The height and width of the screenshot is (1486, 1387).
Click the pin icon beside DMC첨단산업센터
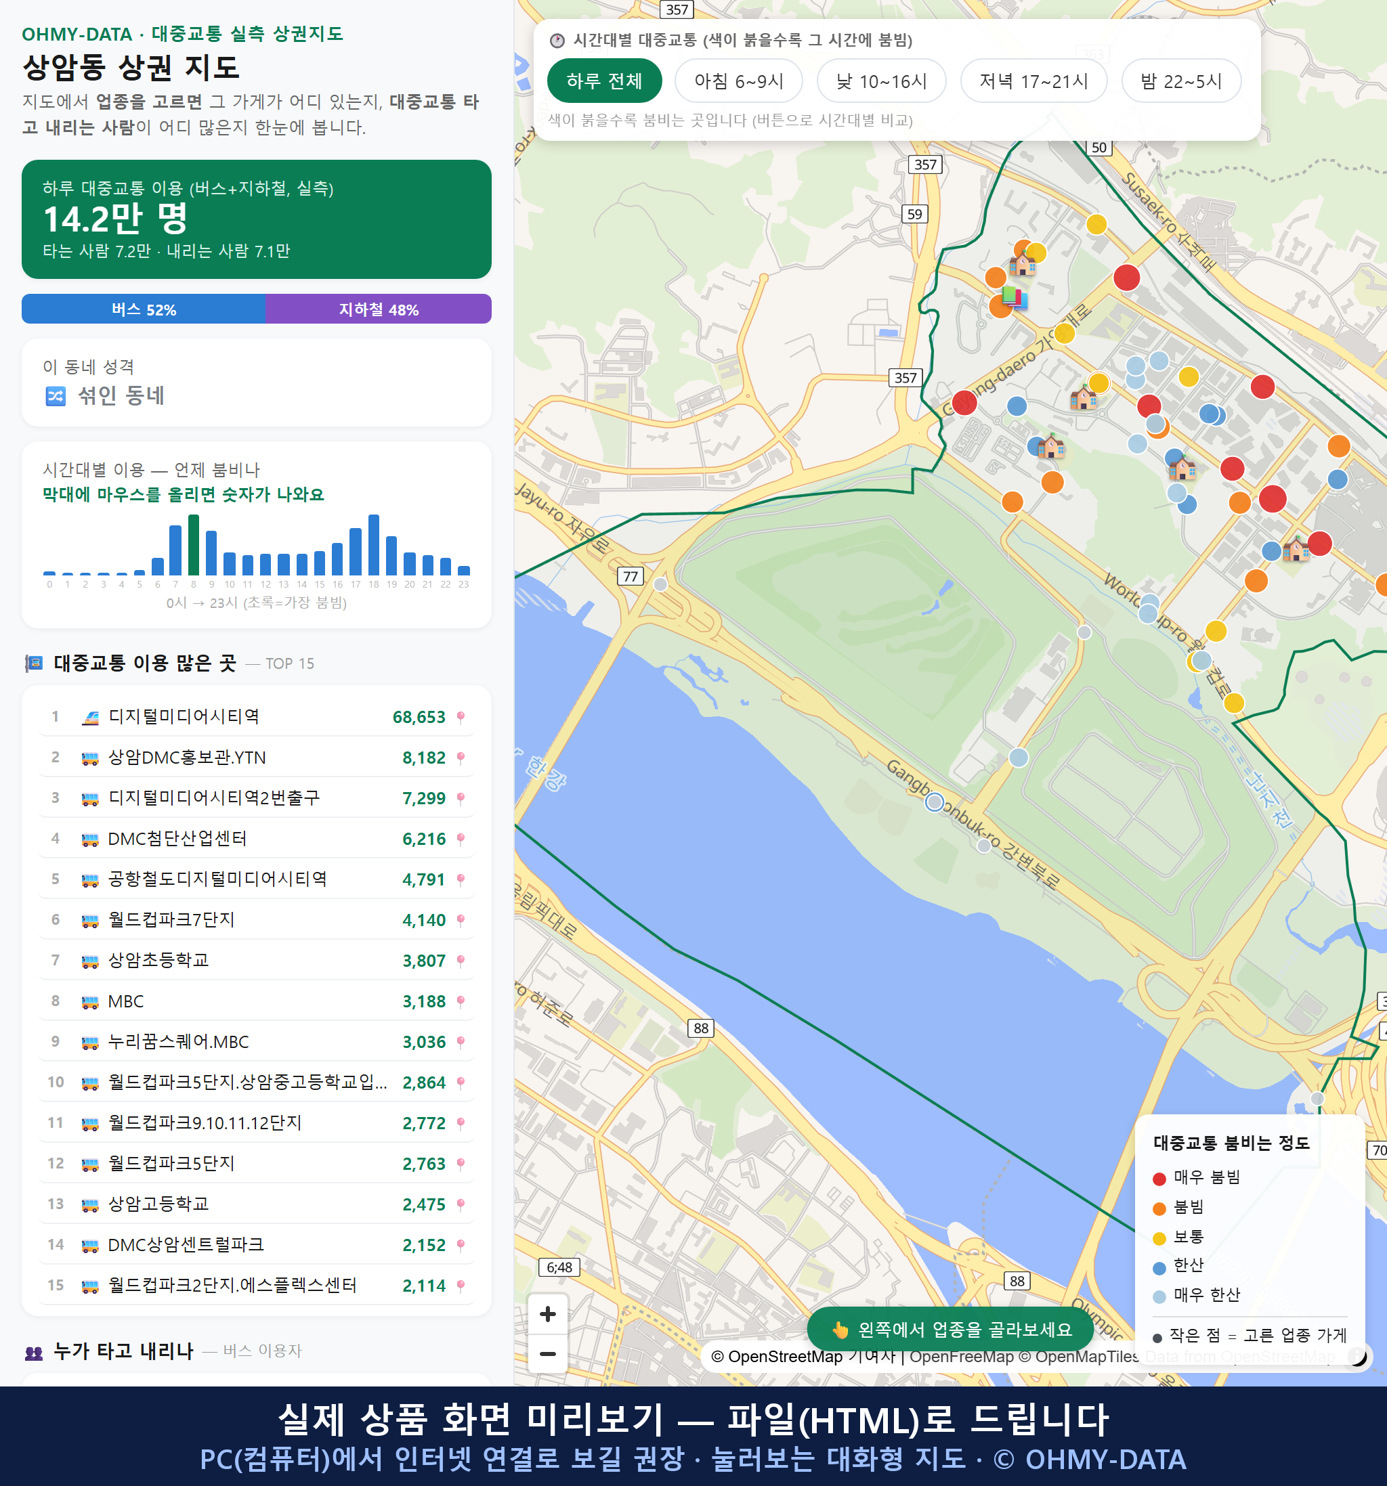461,839
